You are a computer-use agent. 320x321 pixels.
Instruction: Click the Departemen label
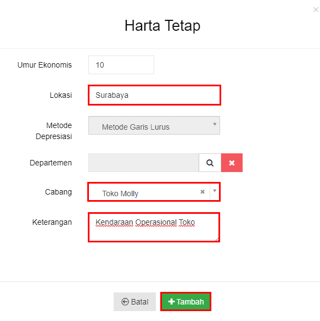tap(50, 163)
